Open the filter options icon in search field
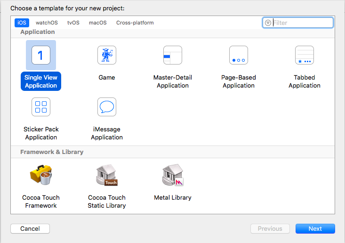The image size is (345, 243). pyautogui.click(x=268, y=23)
